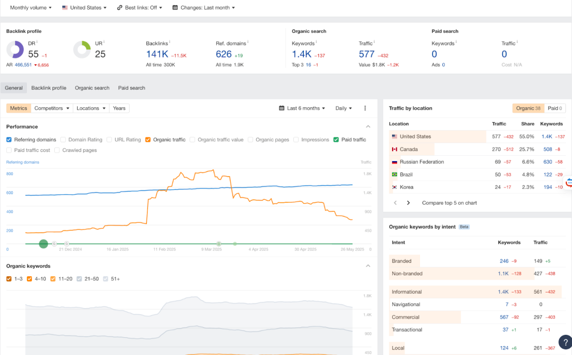This screenshot has height=355, width=572.
Task: Open the Monthly volume dropdown
Action: [x=31, y=8]
